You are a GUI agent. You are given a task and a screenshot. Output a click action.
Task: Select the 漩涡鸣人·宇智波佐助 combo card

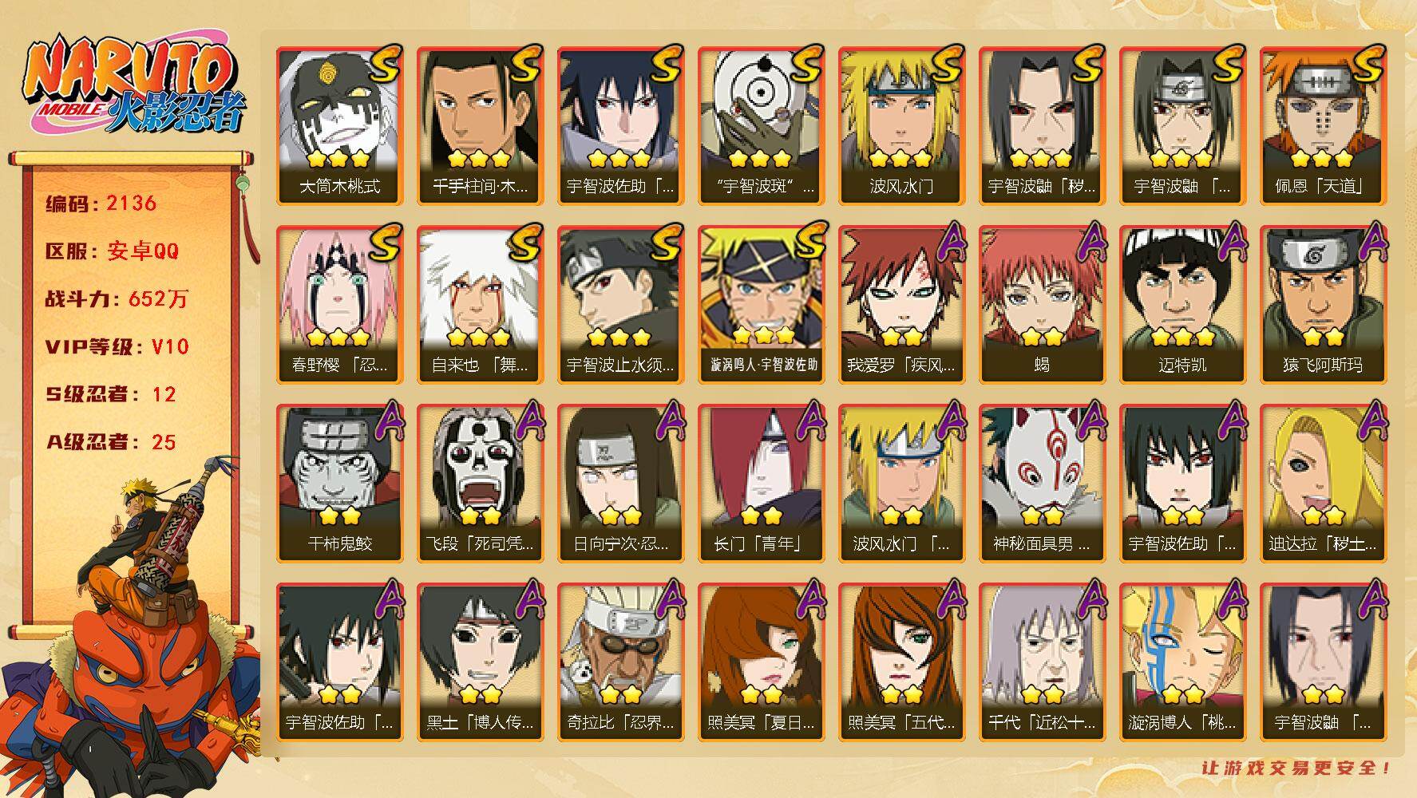click(x=761, y=304)
